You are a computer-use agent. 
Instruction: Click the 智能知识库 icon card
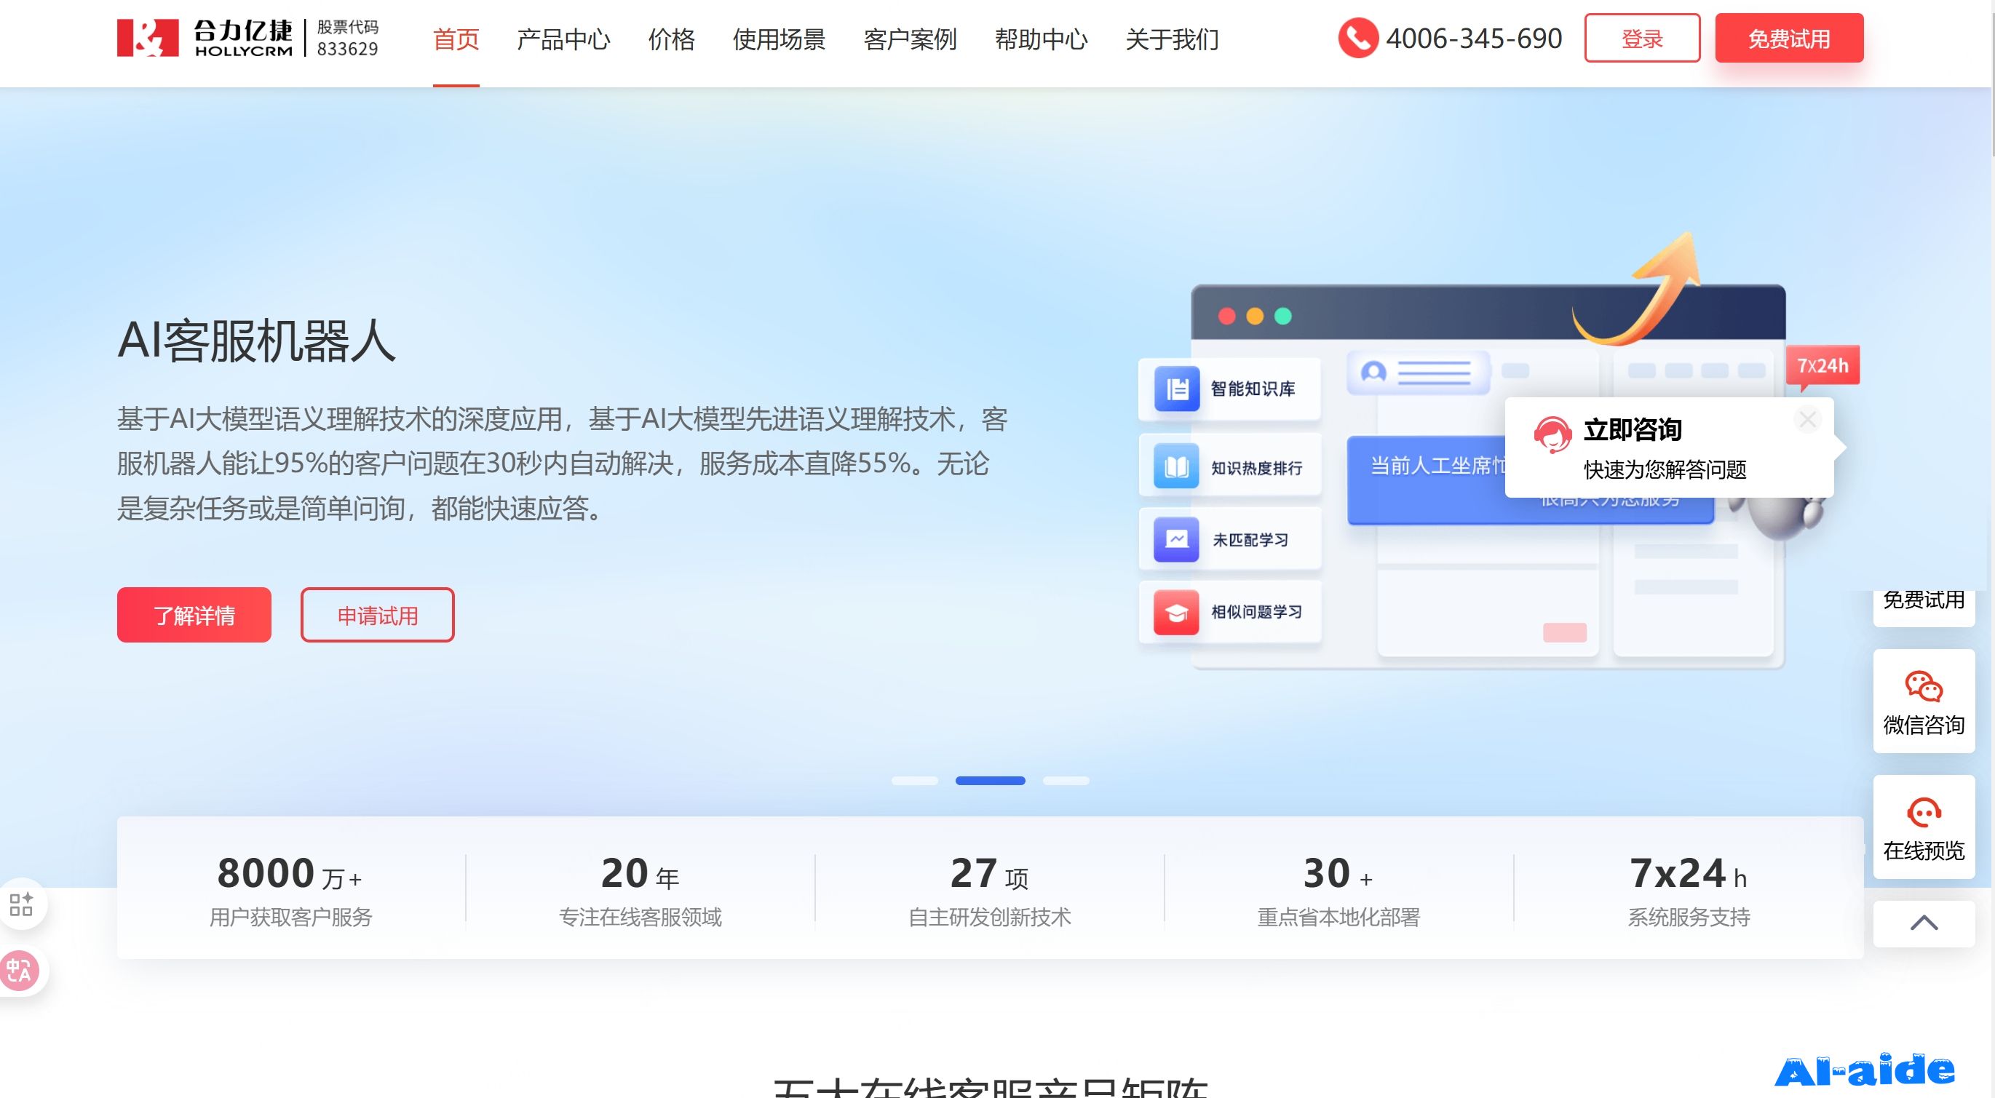1229,388
